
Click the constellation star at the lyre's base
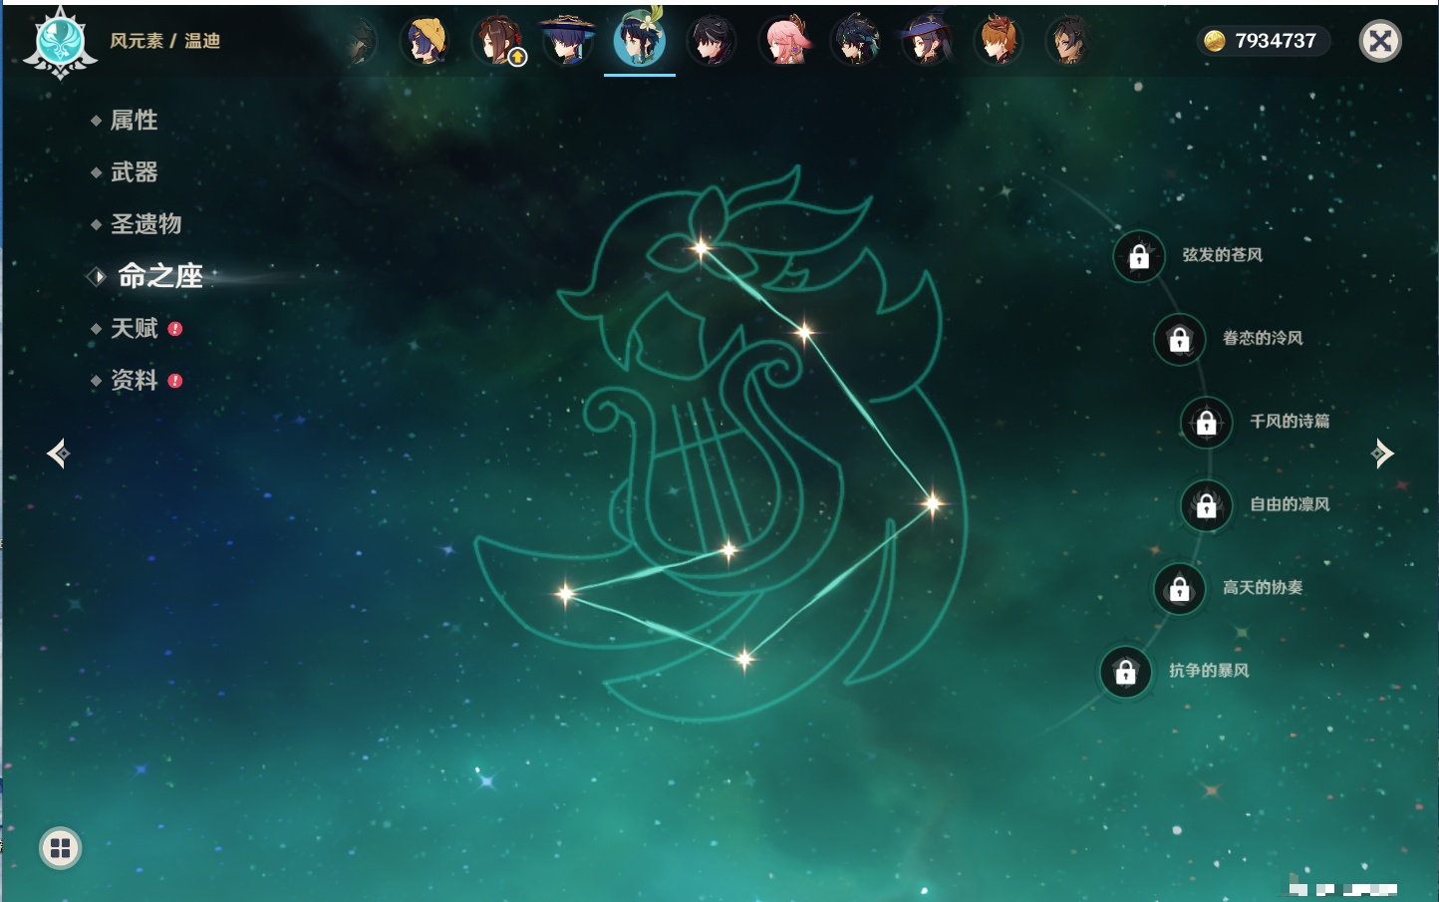pos(728,550)
